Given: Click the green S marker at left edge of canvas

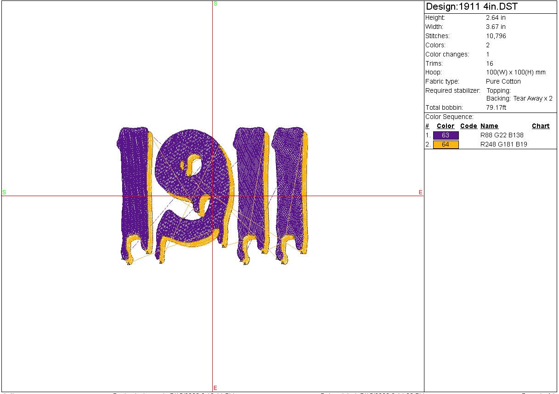Looking at the screenshot, I should pos(4,192).
